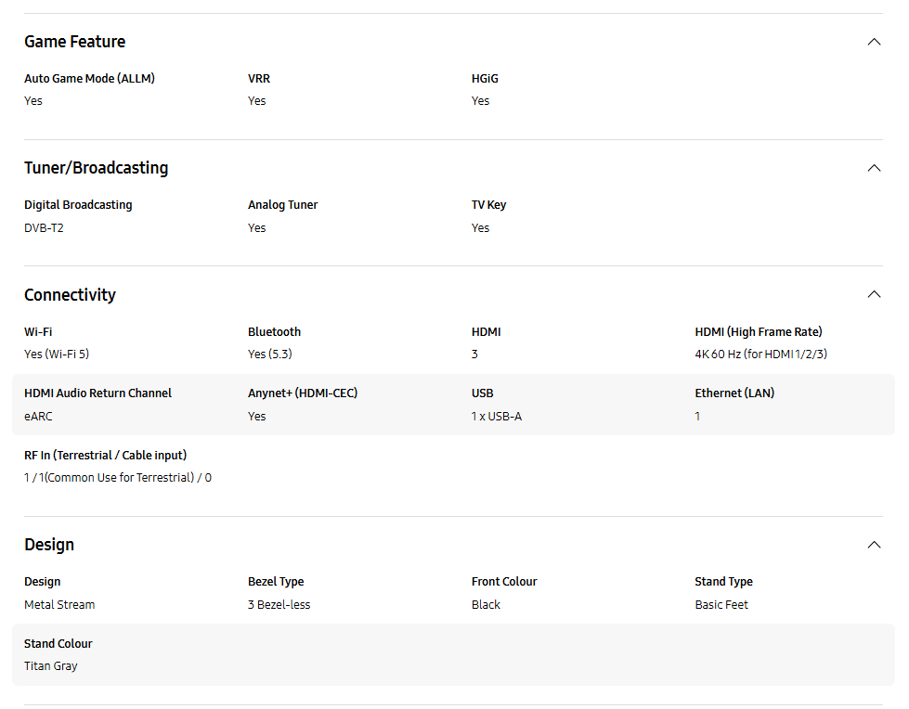Viewport: 909px width, 709px height.
Task: Click the Design section heading
Action: pos(49,545)
